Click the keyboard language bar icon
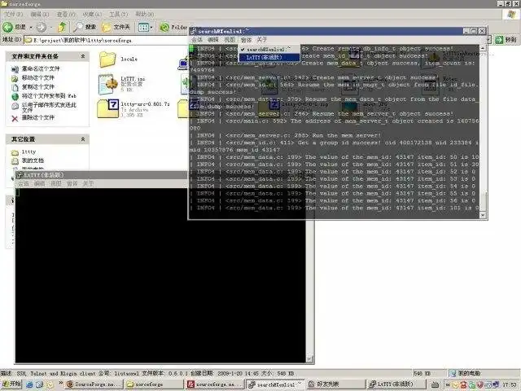Image resolution: width=521 pixels, height=391 pixels. pos(435,384)
